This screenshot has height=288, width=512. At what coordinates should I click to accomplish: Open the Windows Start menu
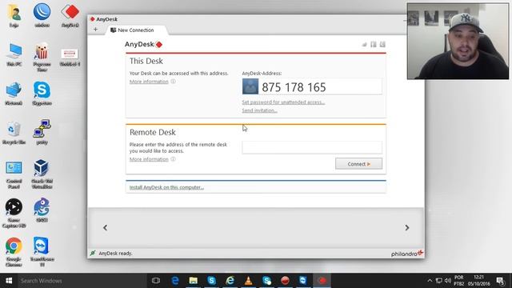click(x=9, y=281)
